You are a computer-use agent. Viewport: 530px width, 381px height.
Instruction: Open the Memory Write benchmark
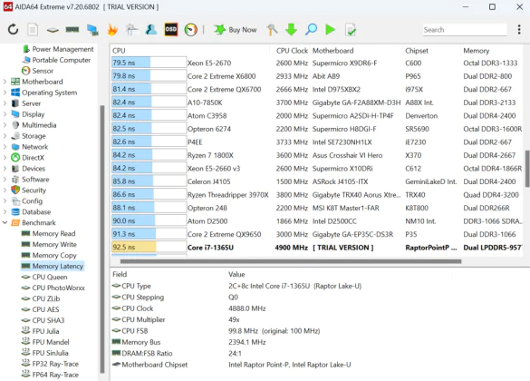49,244
